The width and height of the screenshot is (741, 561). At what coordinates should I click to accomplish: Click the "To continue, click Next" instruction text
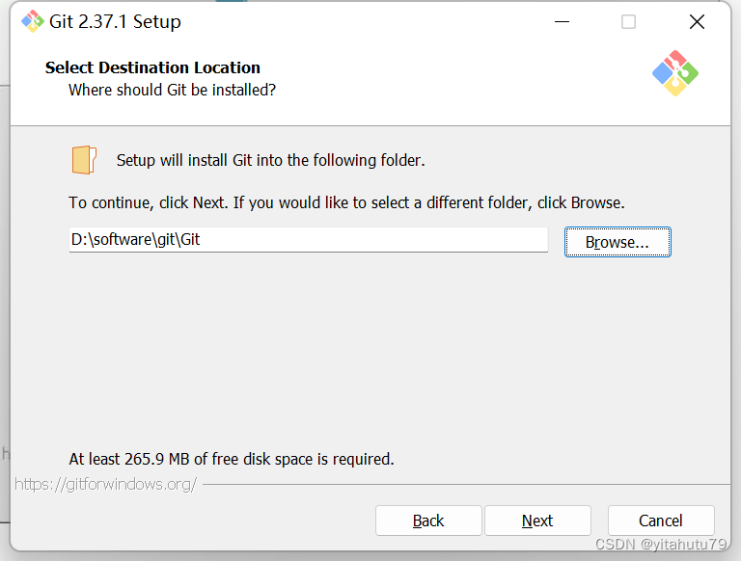pos(346,203)
